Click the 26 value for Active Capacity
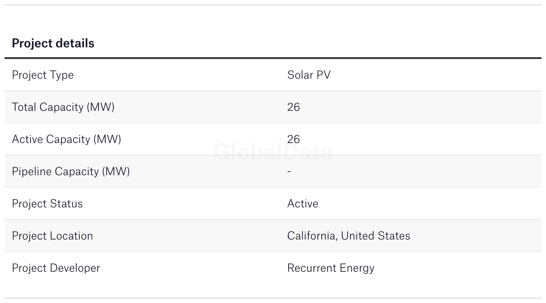 point(294,139)
